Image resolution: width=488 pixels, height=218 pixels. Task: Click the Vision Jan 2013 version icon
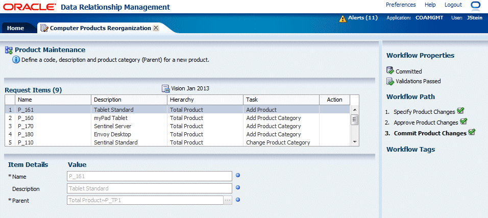pyautogui.click(x=165, y=88)
